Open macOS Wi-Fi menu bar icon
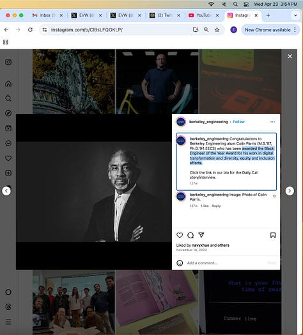 tap(212, 4)
